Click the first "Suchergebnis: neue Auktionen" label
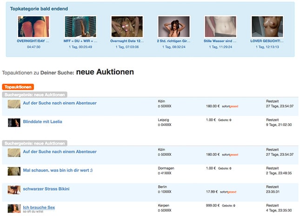The height and width of the screenshot is (218, 300). click(35, 94)
